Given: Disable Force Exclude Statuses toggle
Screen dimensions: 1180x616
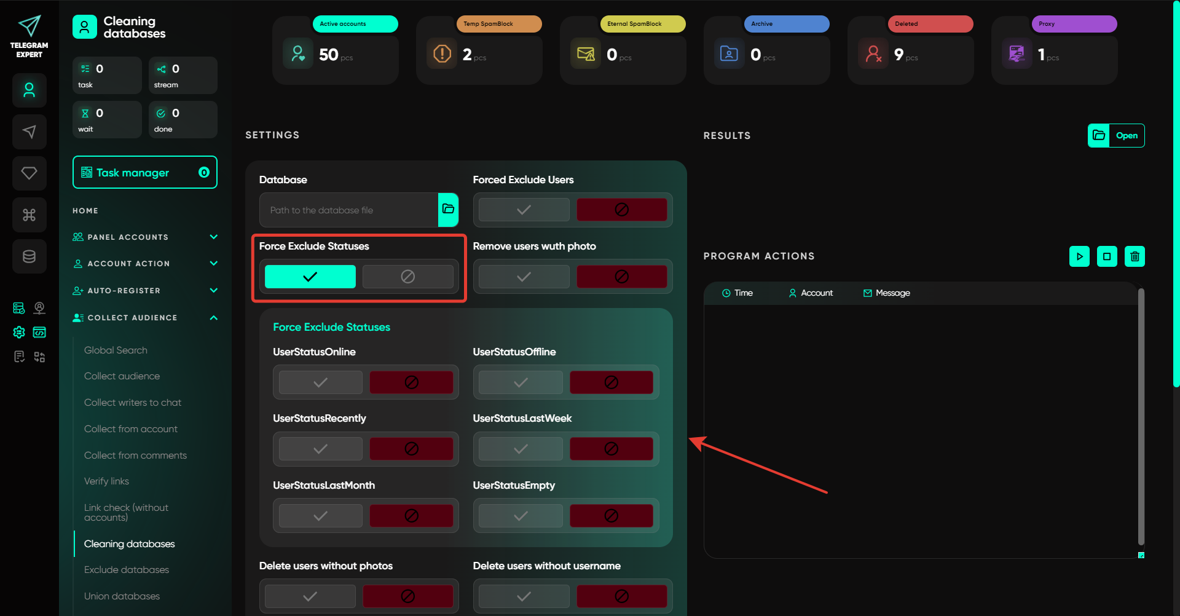Looking at the screenshot, I should point(407,277).
